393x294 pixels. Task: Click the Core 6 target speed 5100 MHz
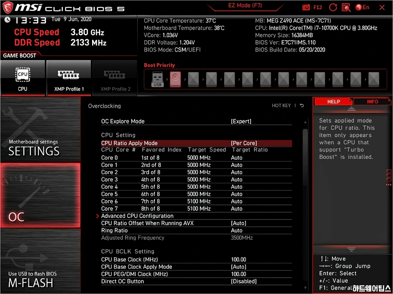(x=199, y=201)
